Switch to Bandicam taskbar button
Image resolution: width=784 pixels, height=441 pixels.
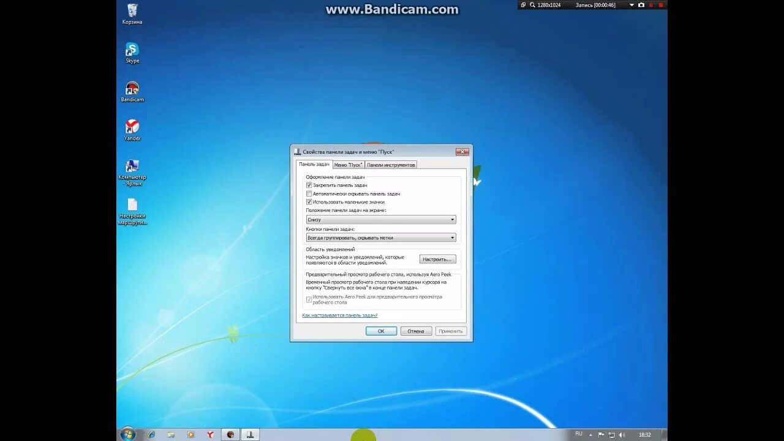tap(230, 434)
